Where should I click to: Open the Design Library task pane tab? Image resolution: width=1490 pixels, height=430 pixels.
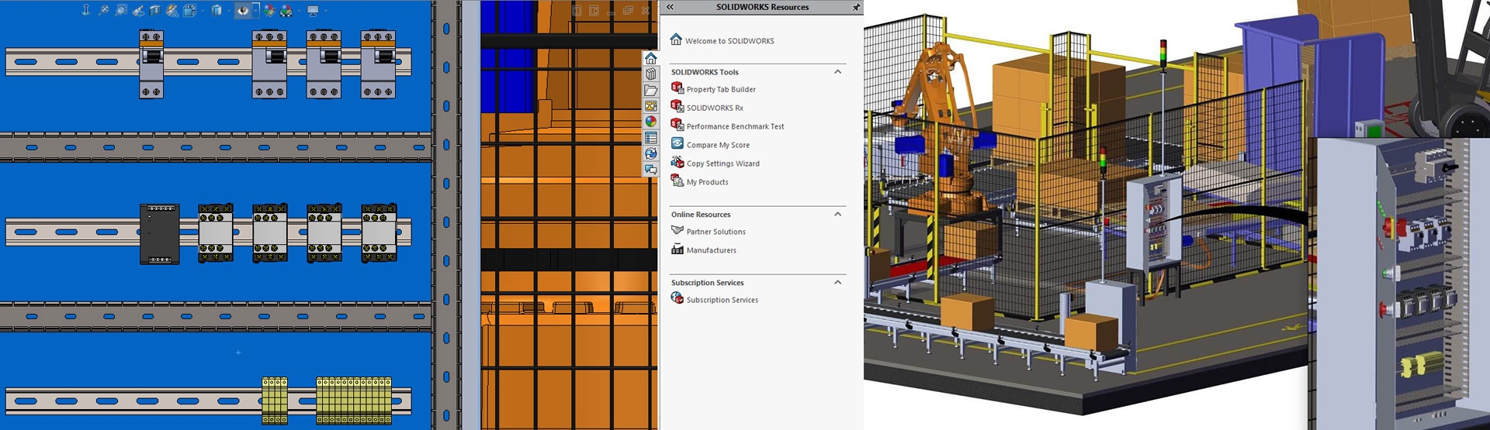tap(650, 74)
